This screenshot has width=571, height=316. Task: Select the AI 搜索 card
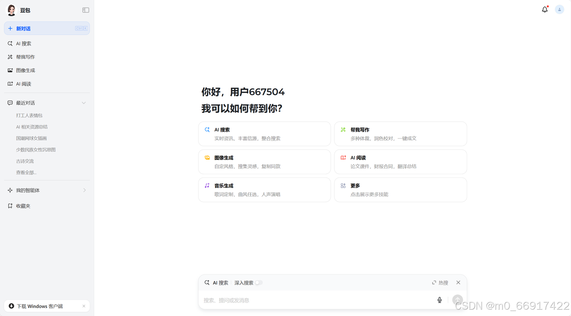point(264,134)
